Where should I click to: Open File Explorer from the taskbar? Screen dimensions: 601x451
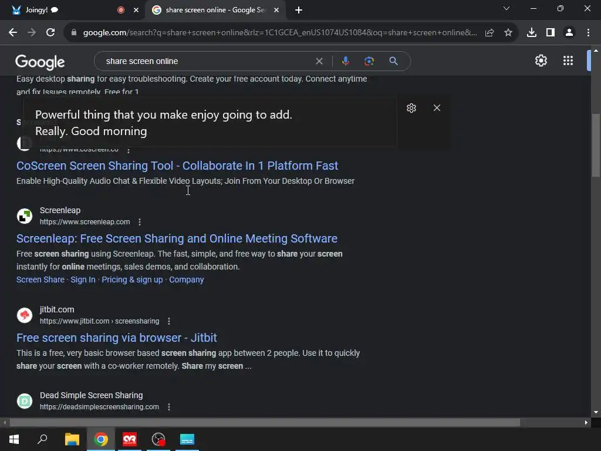72,439
